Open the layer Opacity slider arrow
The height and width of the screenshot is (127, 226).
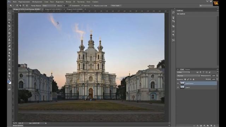217,75
